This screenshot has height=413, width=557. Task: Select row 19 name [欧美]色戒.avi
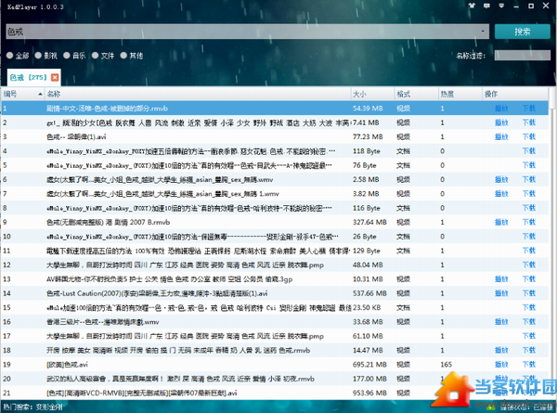[67, 365]
